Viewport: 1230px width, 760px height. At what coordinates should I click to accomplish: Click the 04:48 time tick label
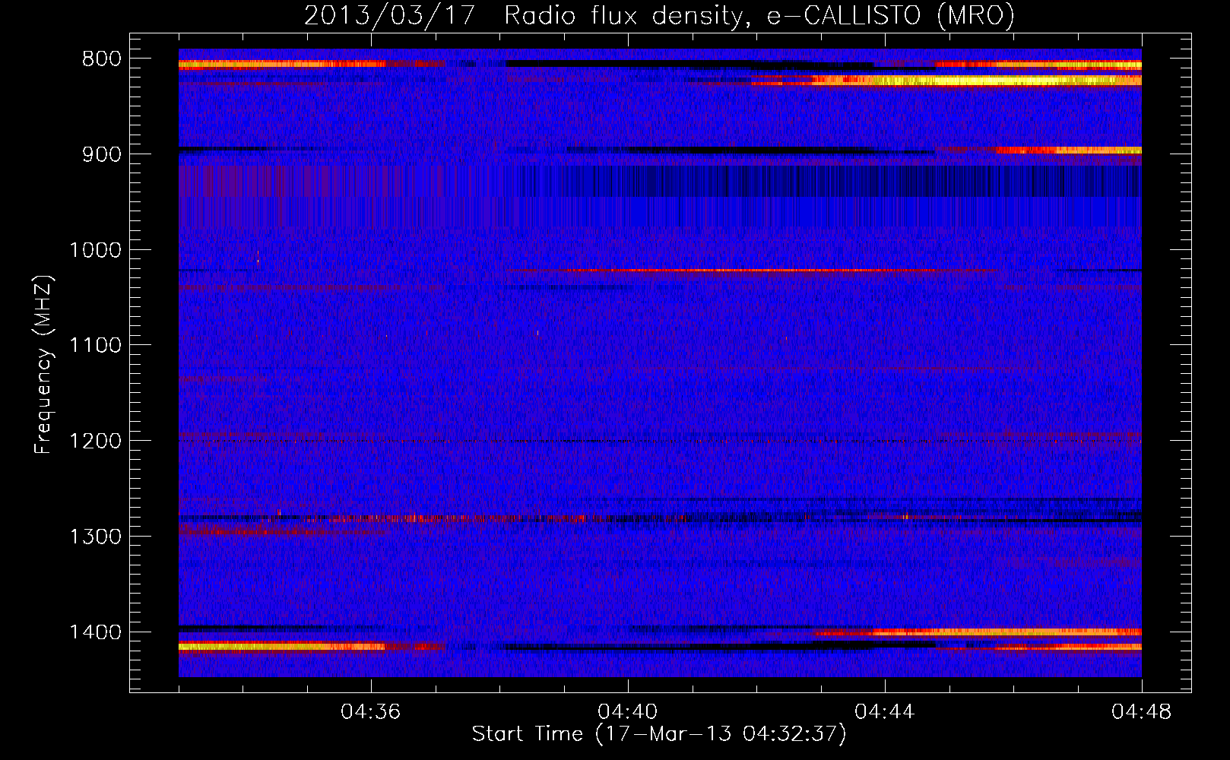pyautogui.click(x=1142, y=712)
